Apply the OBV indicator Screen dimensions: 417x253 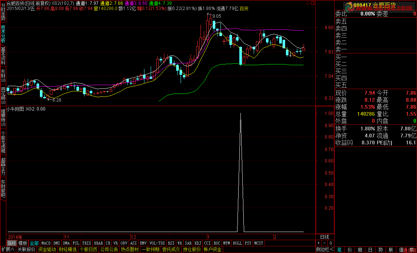124,243
